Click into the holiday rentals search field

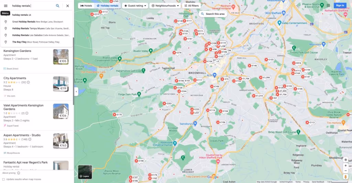click(x=33, y=6)
